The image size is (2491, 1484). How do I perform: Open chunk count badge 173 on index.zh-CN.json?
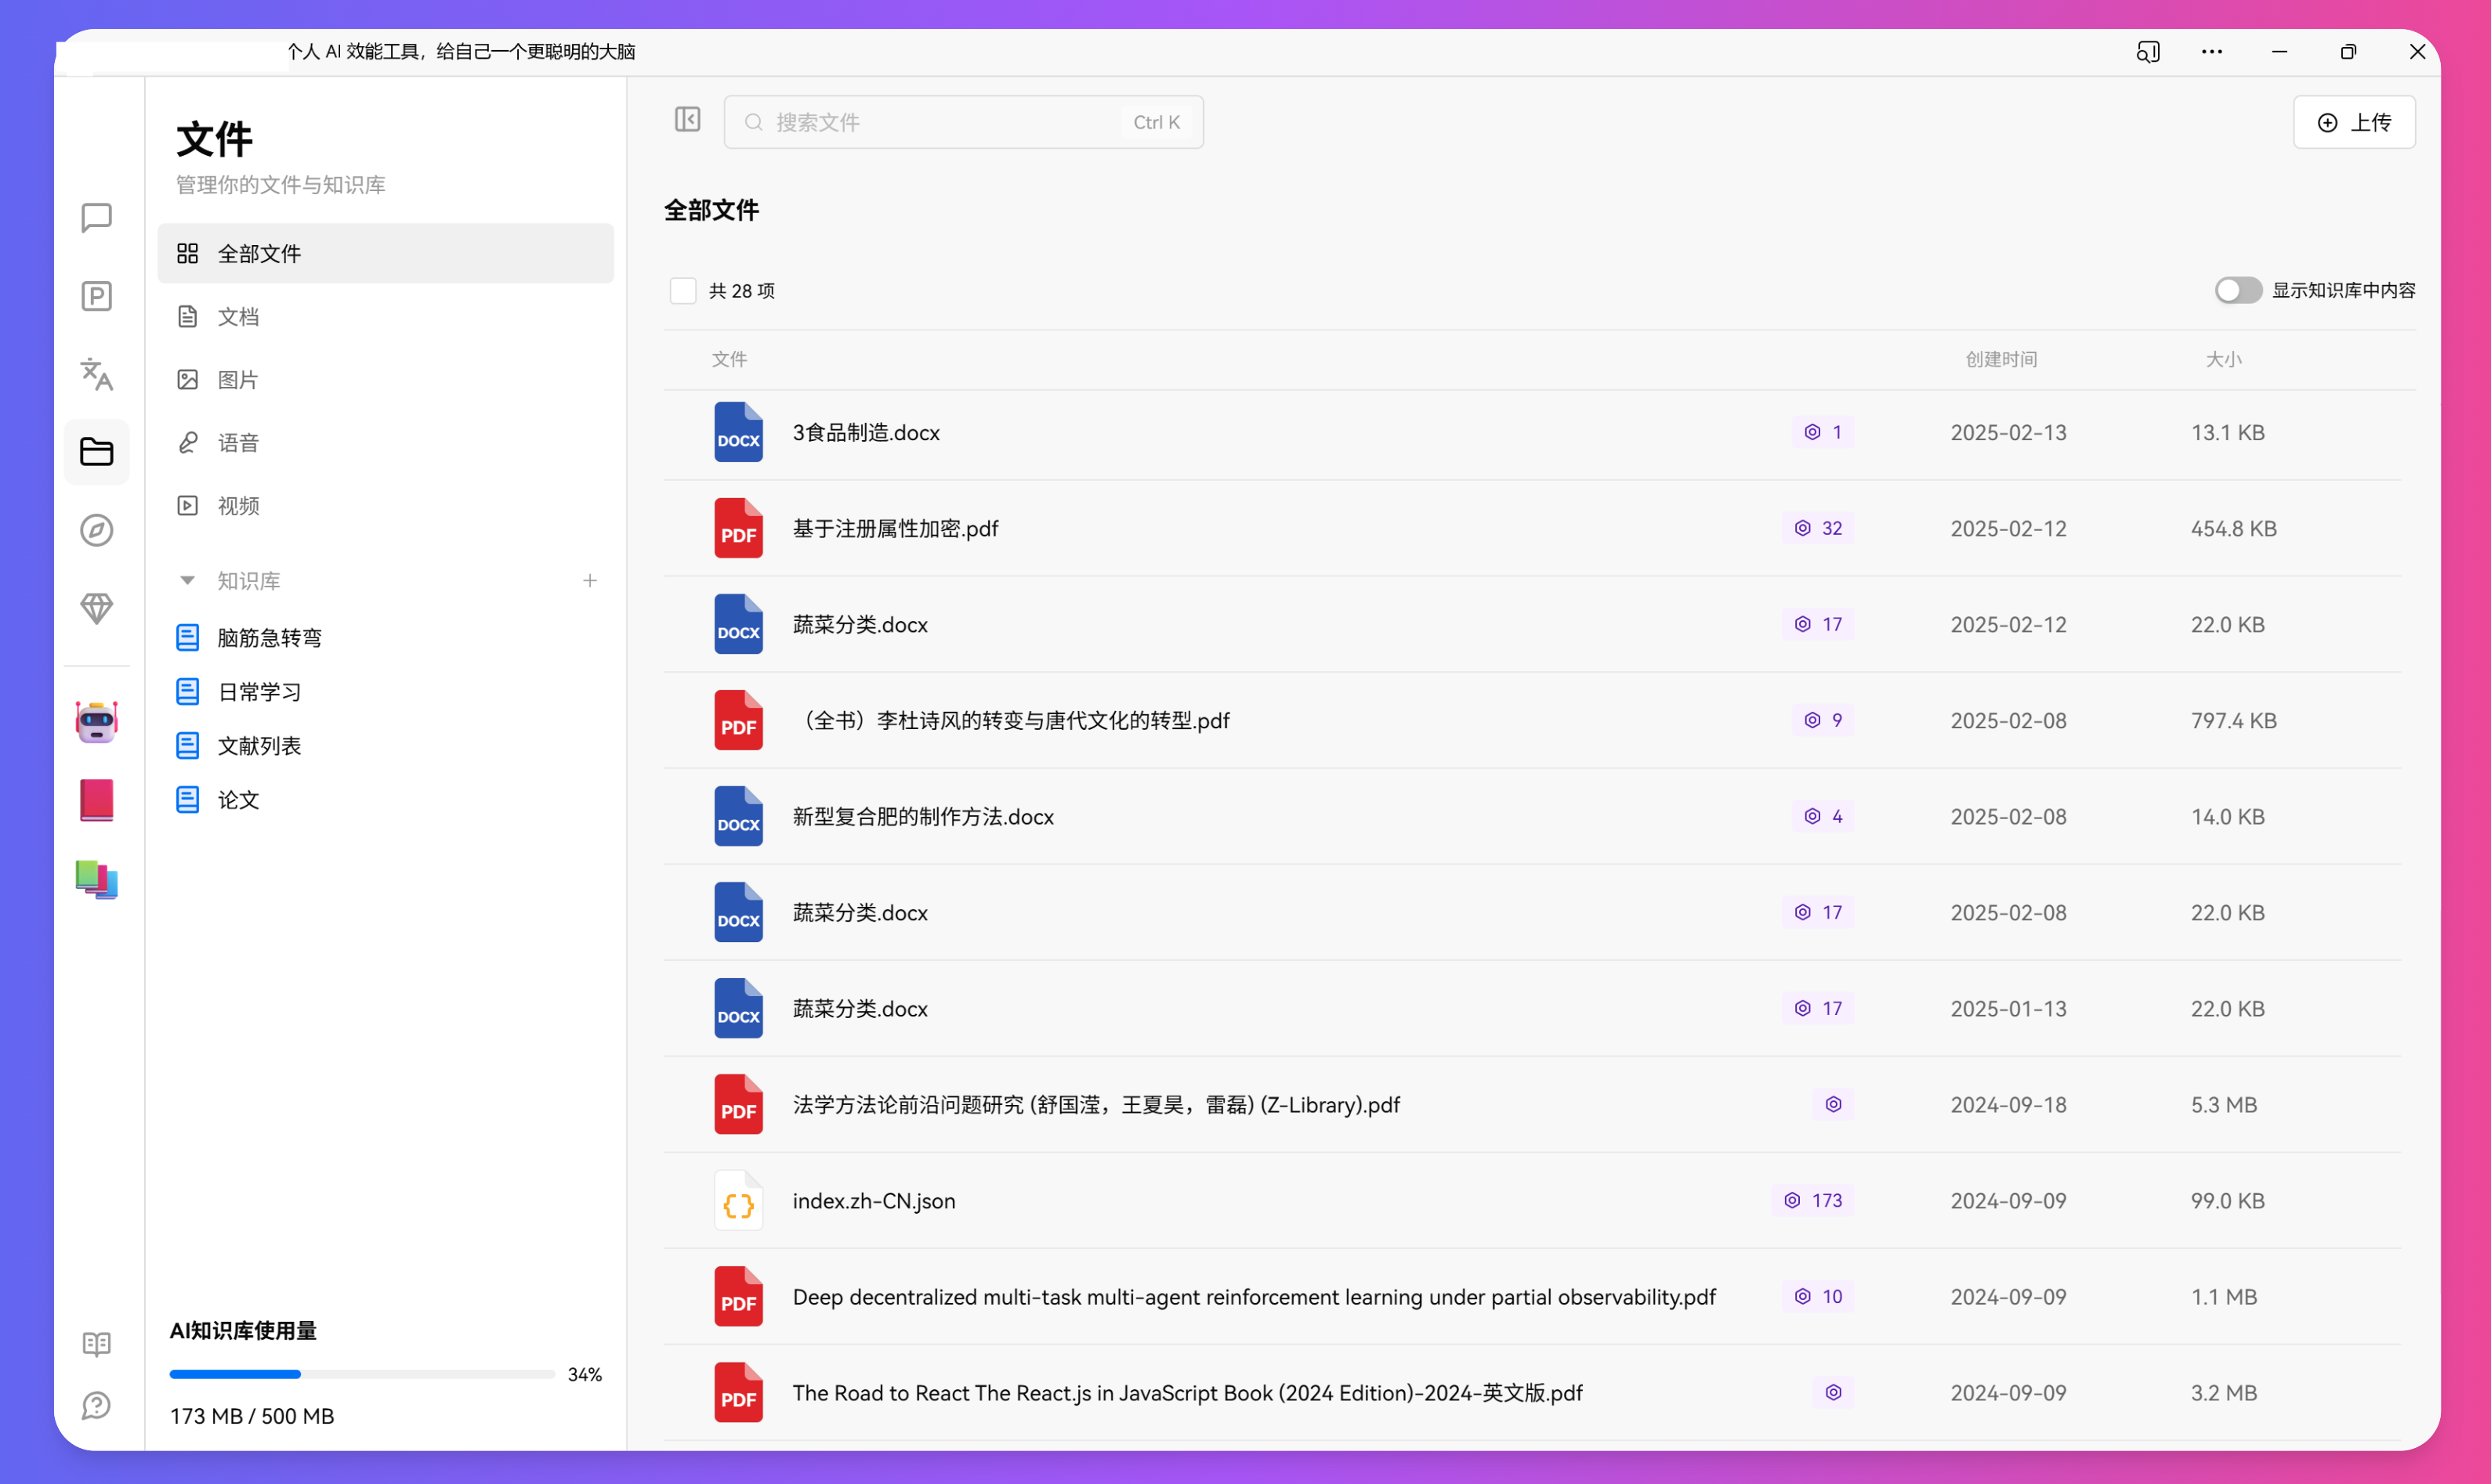(1814, 1200)
